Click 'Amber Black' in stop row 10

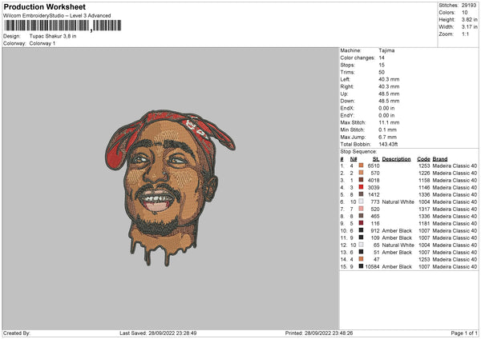[397, 231]
